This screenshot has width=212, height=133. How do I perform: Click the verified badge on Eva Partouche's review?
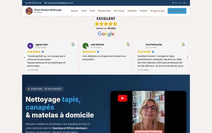click(x=153, y=52)
